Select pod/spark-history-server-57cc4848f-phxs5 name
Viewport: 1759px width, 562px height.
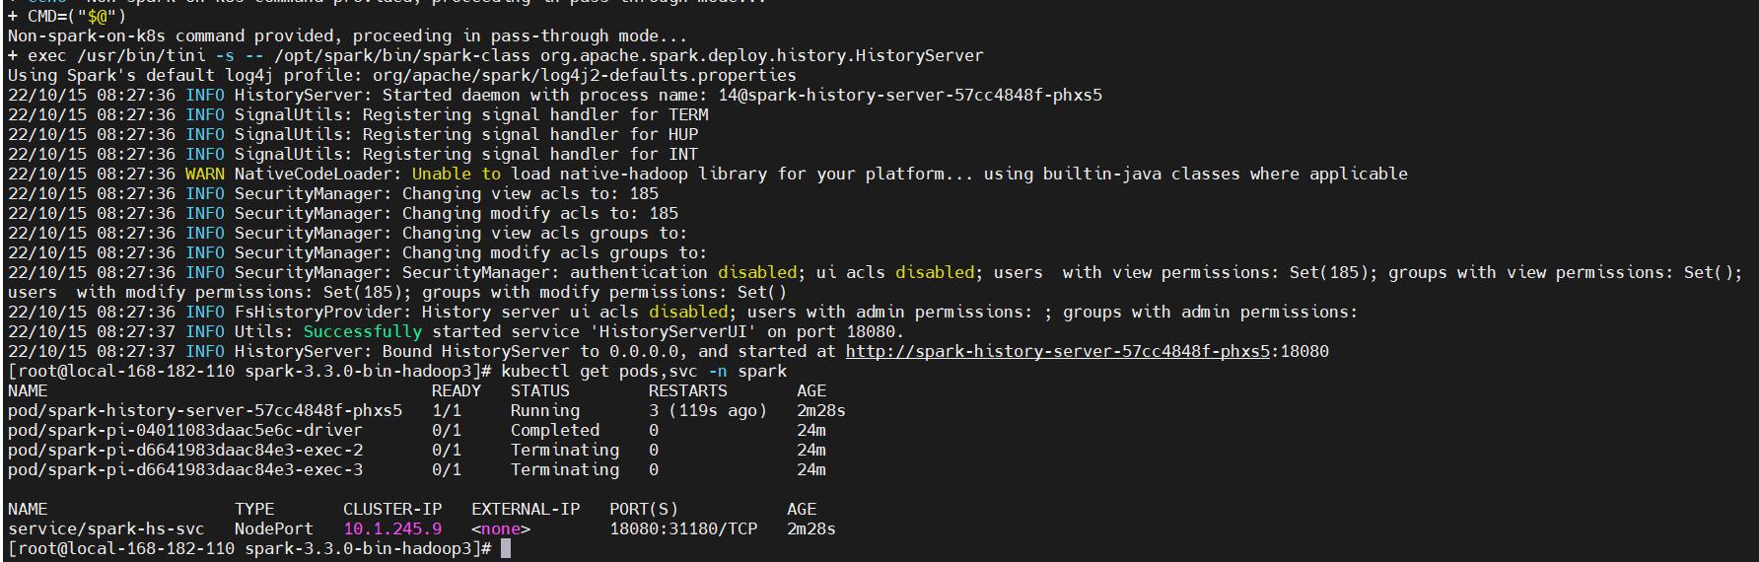205,410
